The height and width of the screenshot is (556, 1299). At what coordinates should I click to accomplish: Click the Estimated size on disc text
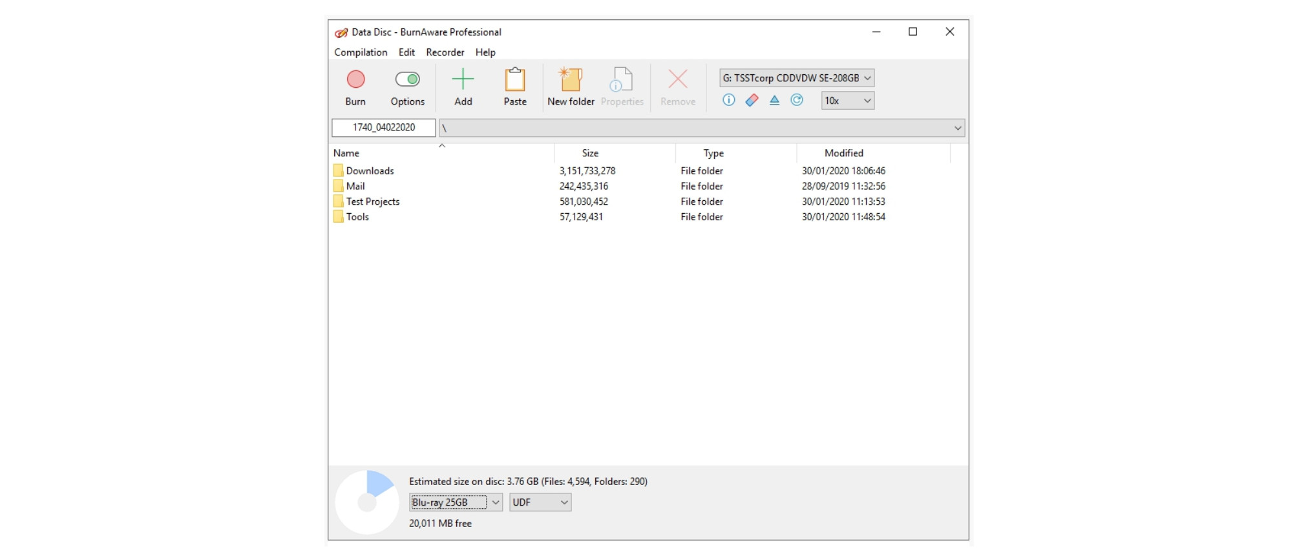(528, 482)
